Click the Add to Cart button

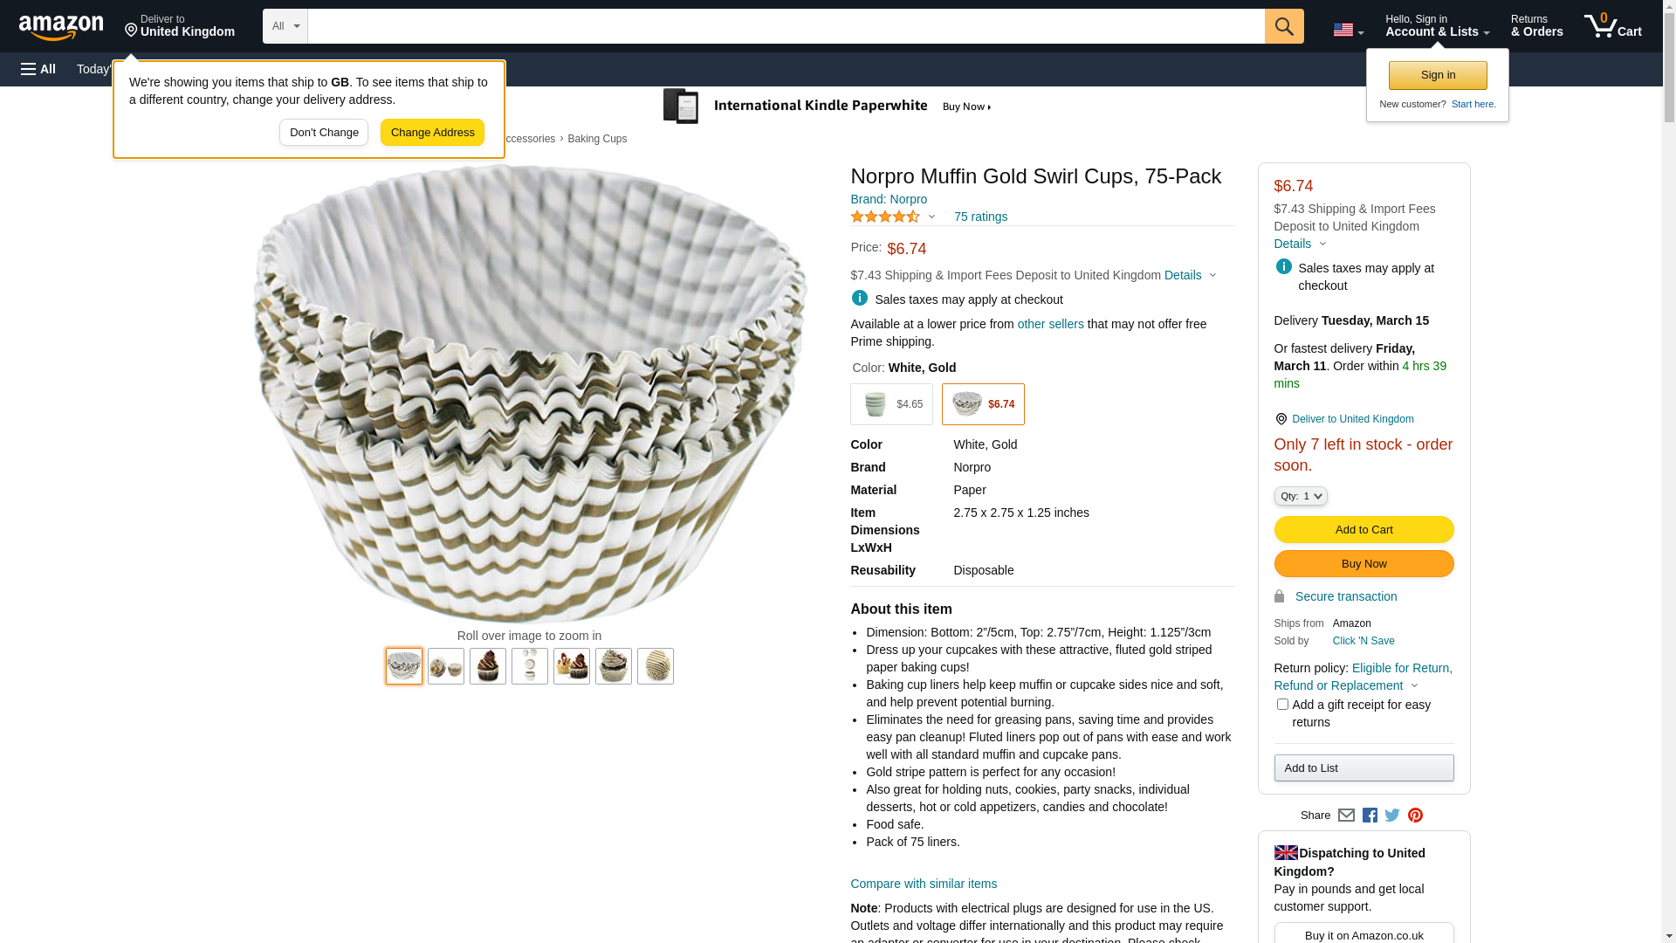coord(1363,530)
